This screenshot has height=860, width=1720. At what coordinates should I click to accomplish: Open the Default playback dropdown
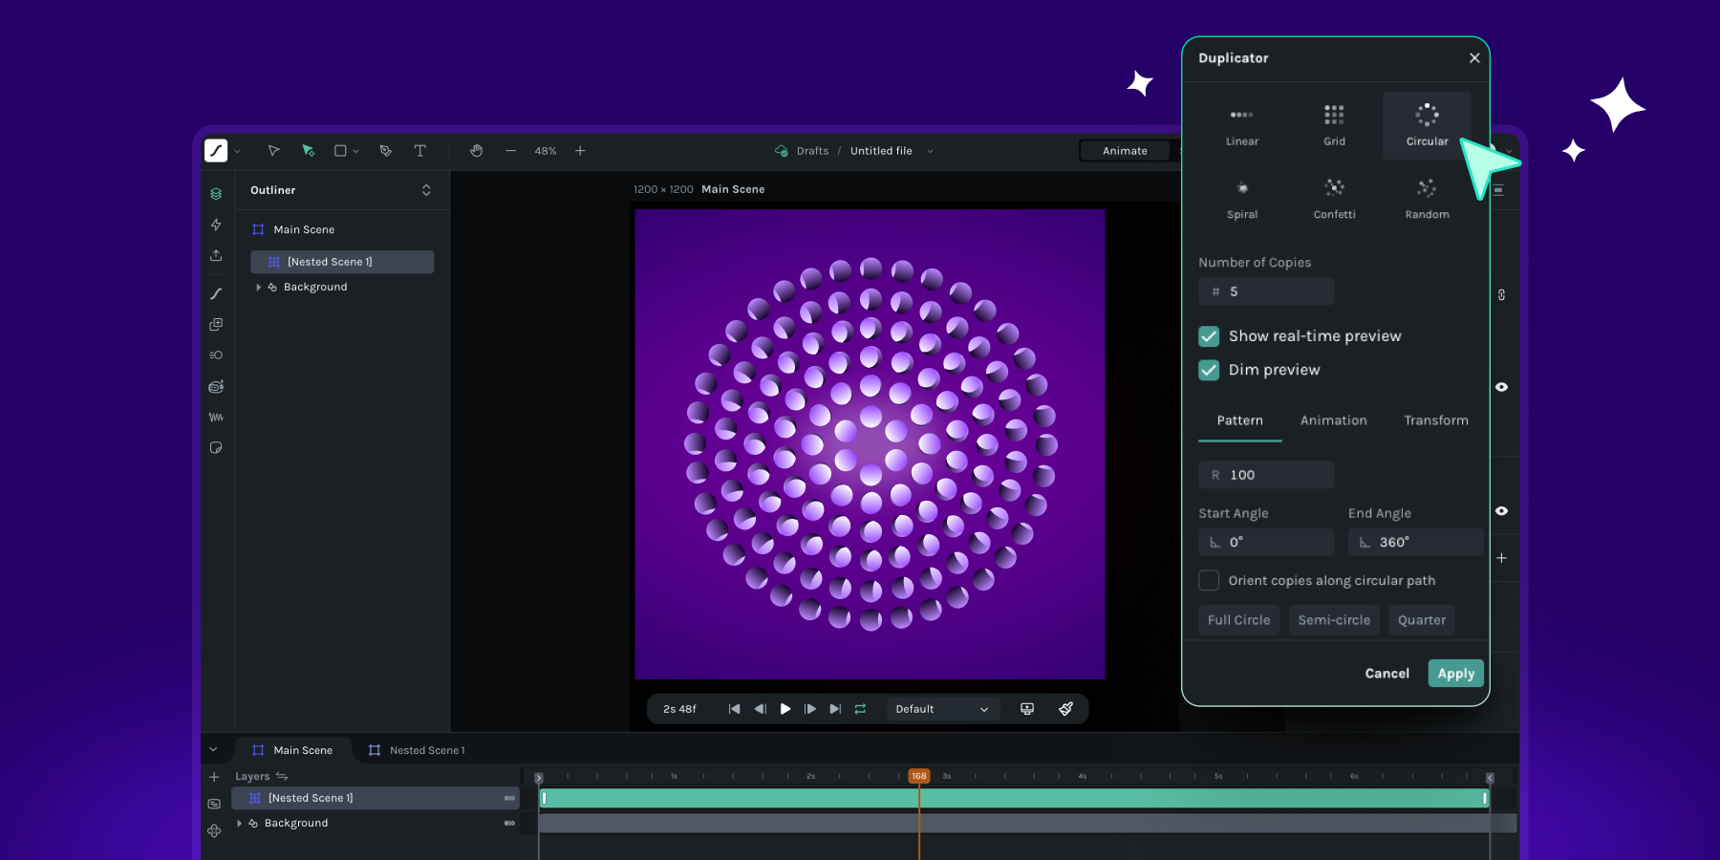coord(941,709)
